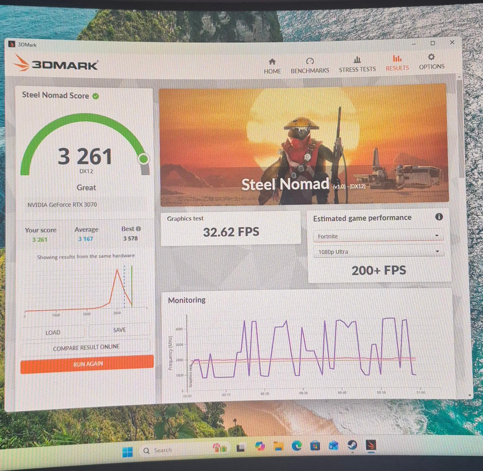
Task: Click the 'Showing results from the same hardware' text
Action: (86, 256)
